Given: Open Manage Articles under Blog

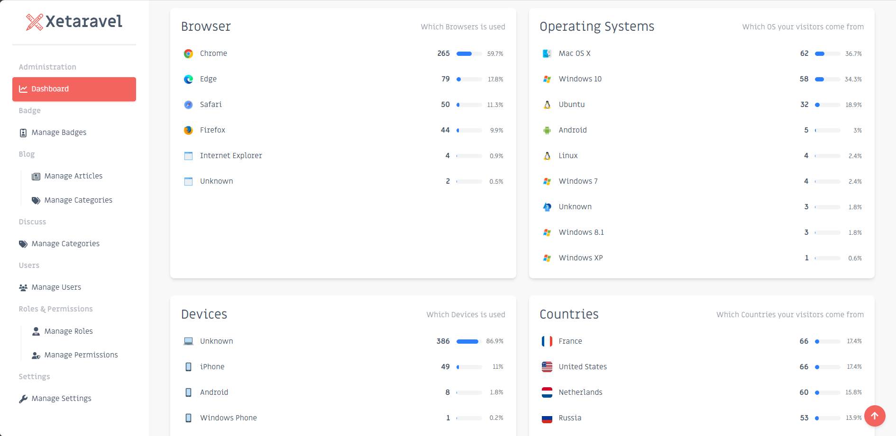Looking at the screenshot, I should click(x=73, y=176).
